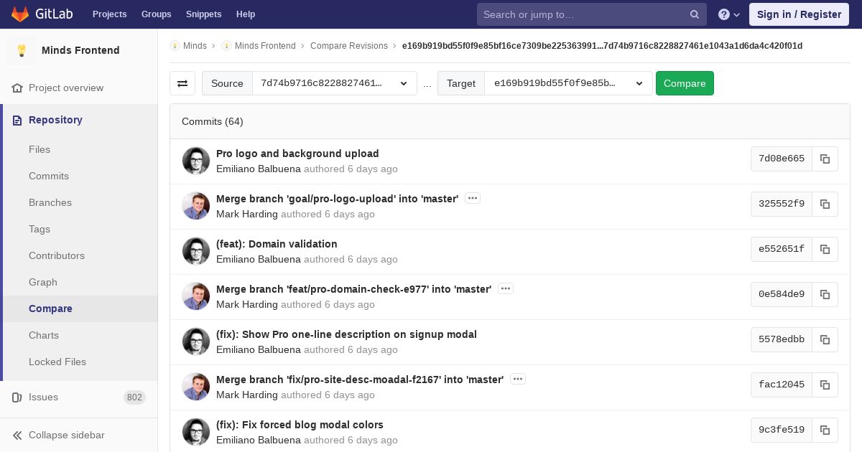The width and height of the screenshot is (862, 452).
Task: Open the Projects menu in navbar
Action: (109, 14)
